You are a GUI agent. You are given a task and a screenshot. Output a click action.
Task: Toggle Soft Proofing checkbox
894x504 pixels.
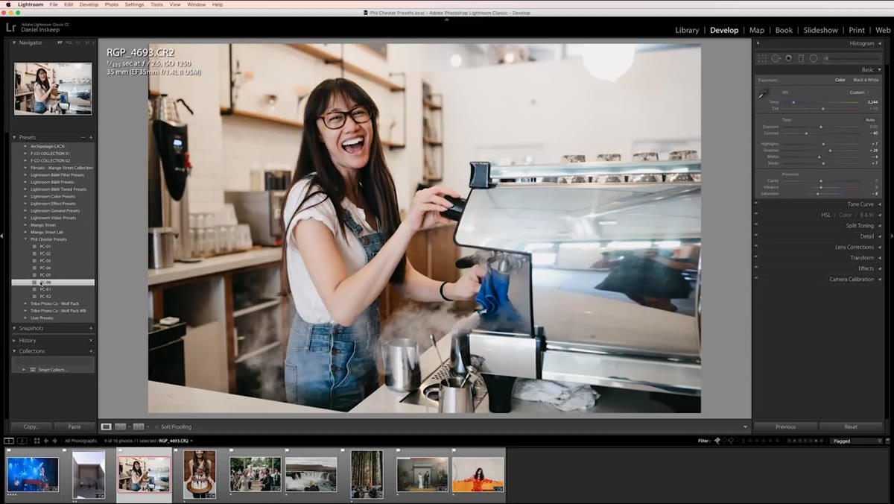pos(157,426)
